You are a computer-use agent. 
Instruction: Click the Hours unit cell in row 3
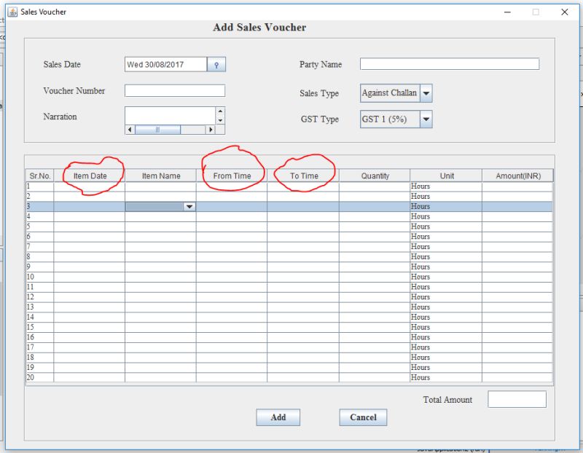click(x=446, y=207)
